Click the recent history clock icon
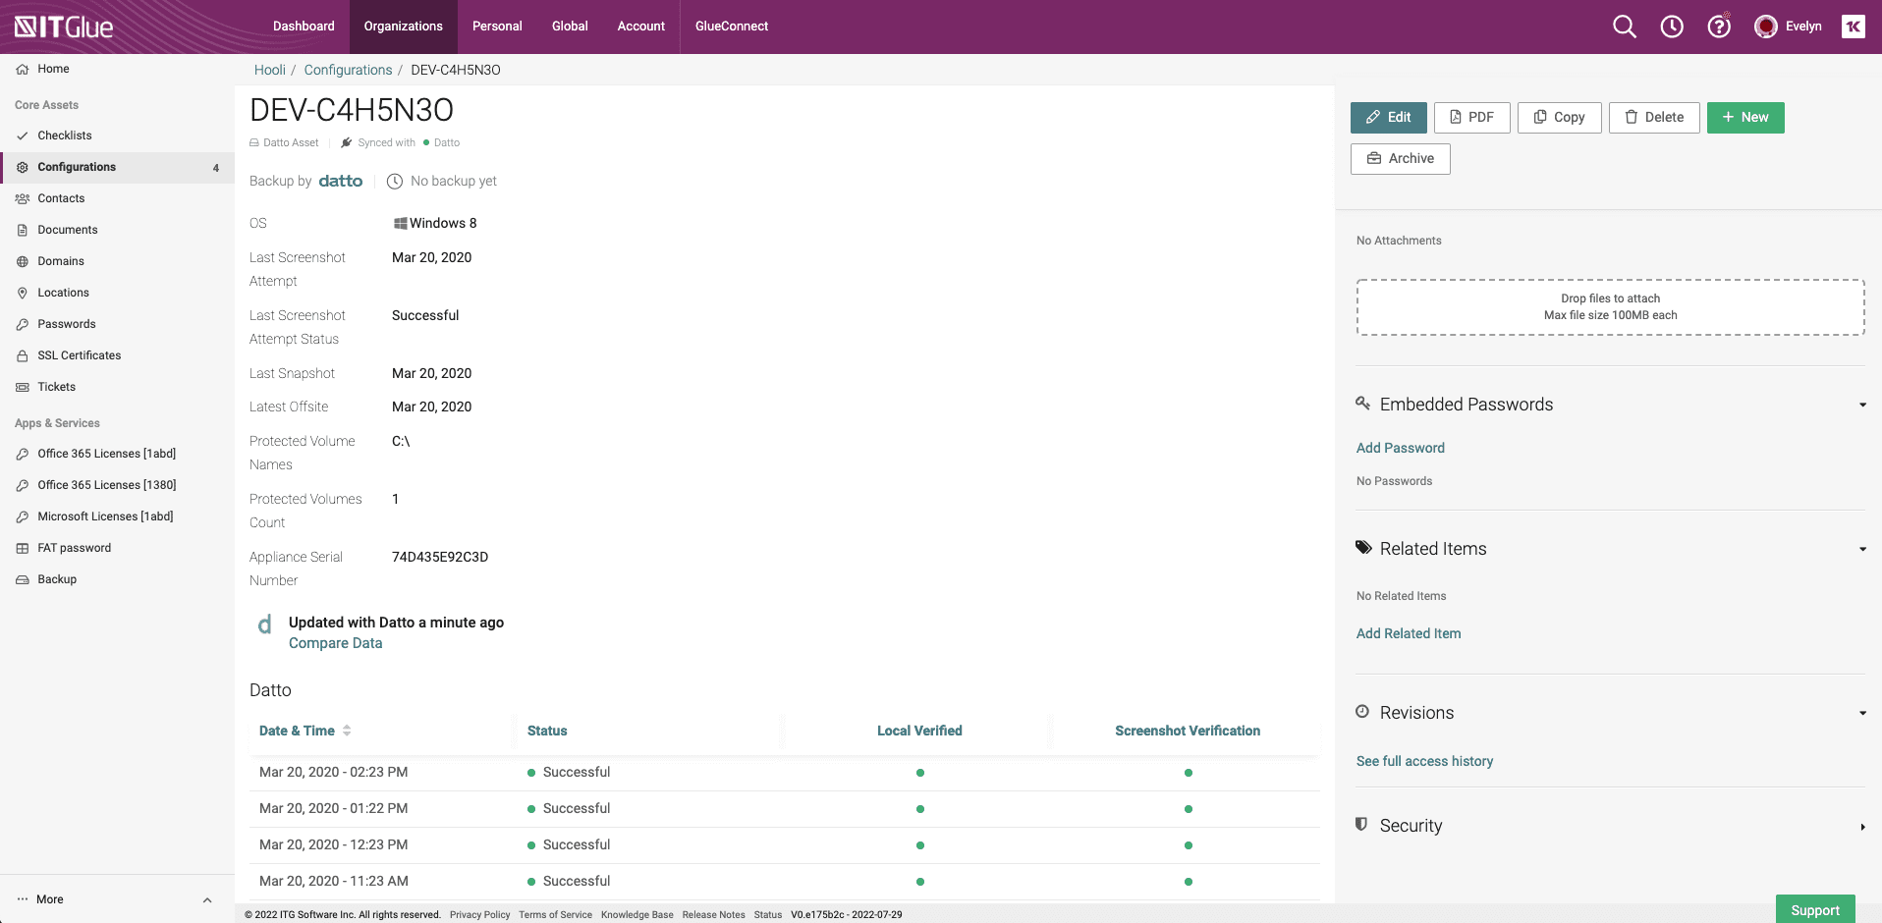The image size is (1882, 923). pyautogui.click(x=1672, y=27)
